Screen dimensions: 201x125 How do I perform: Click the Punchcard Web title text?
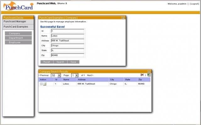pyautogui.click(x=46, y=3)
